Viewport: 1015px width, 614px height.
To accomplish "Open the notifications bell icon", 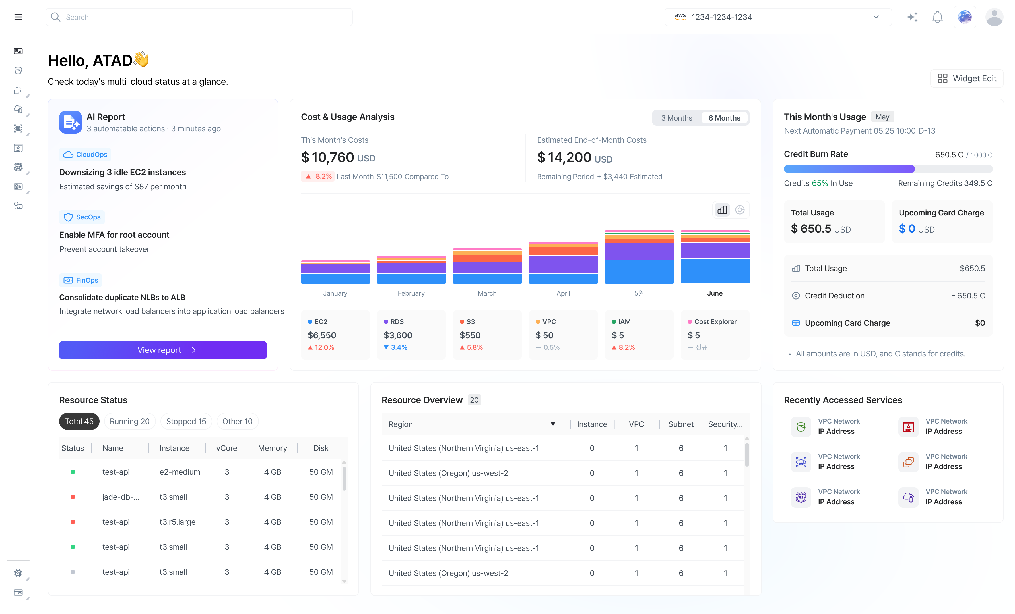I will [938, 17].
